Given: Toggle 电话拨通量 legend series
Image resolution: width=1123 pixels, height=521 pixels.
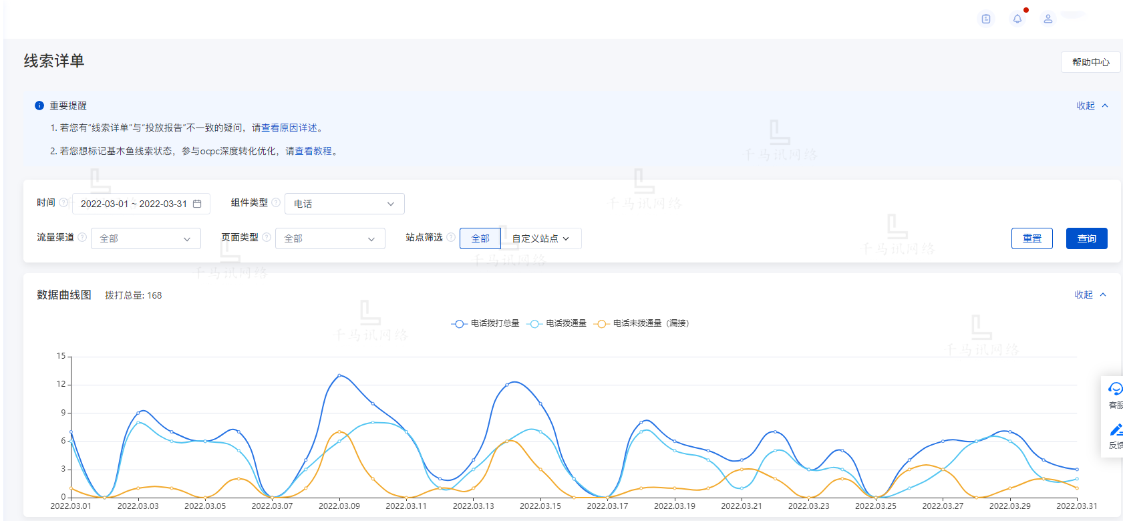Looking at the screenshot, I should pyautogui.click(x=557, y=323).
